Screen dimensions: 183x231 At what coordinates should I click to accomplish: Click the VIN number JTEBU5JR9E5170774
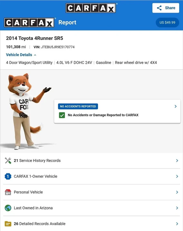(58, 47)
